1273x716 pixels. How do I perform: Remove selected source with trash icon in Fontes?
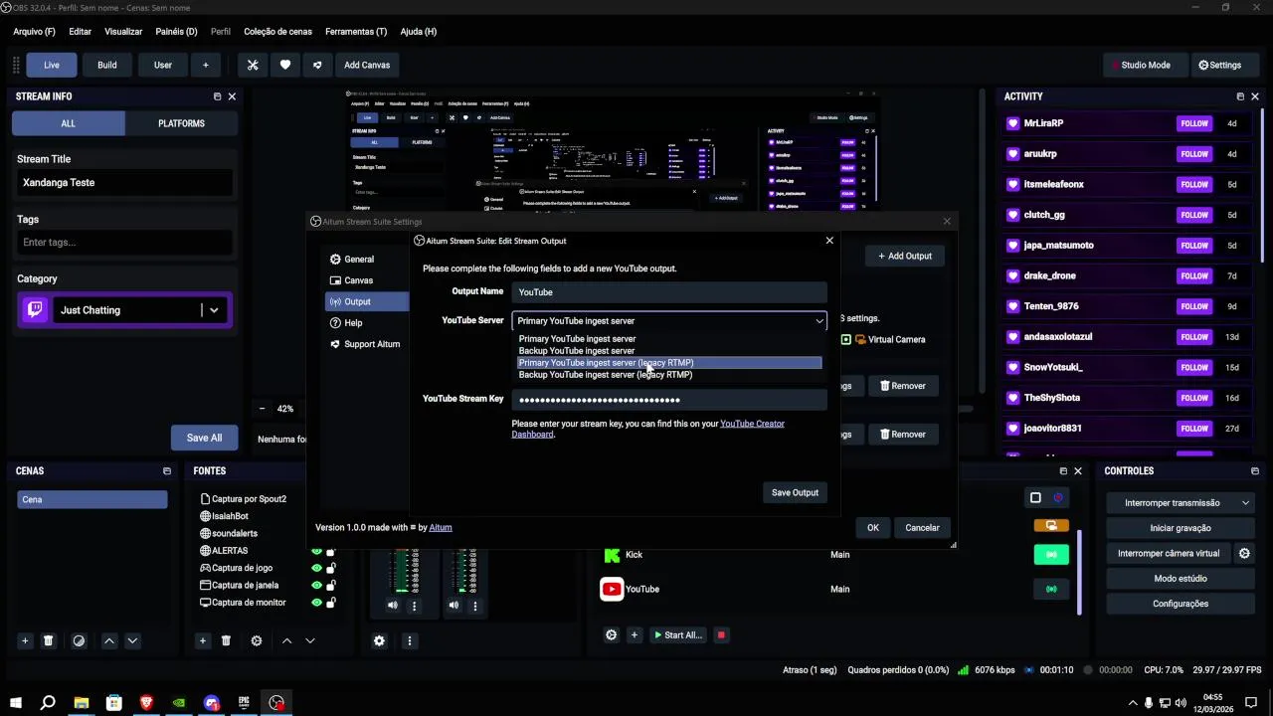click(226, 641)
